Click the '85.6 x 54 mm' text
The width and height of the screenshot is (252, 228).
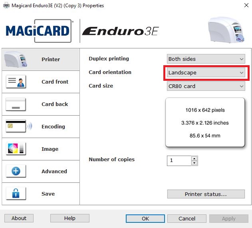point(205,136)
